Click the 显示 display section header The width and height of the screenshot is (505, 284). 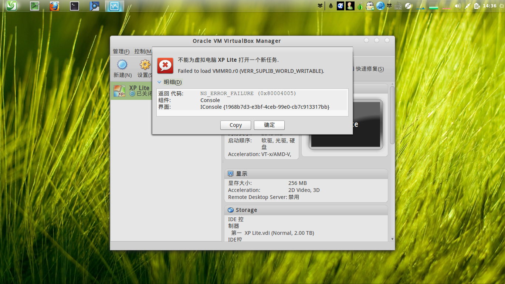pos(306,174)
